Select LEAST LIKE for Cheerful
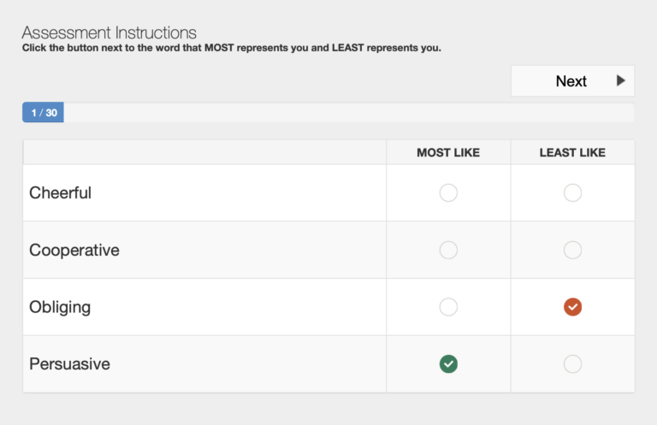The image size is (657, 425). coord(572,193)
